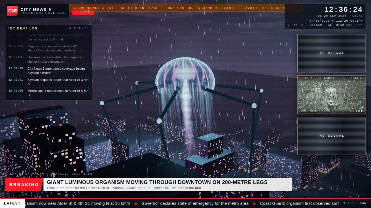371x208 pixels.
Task: Click the LATEST ticker label
Action: 12,203
